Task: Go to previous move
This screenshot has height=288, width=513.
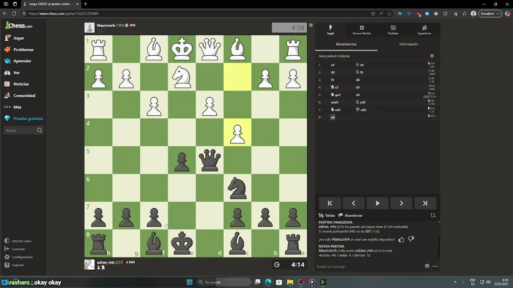Action: (353, 203)
